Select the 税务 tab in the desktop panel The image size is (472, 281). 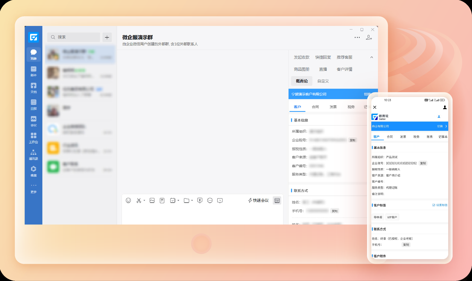pyautogui.click(x=351, y=107)
